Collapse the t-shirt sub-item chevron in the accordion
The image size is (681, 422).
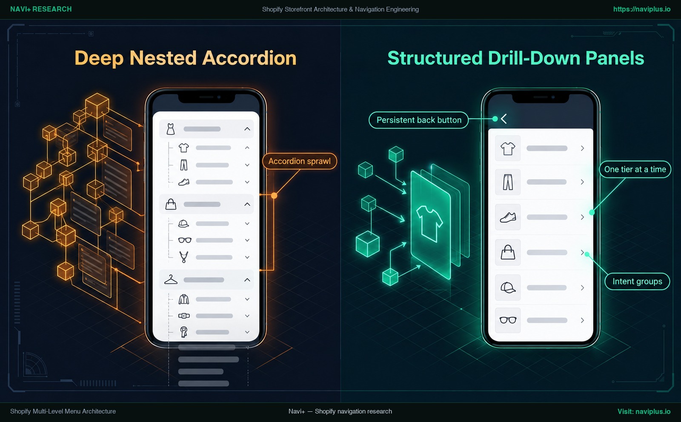247,148
